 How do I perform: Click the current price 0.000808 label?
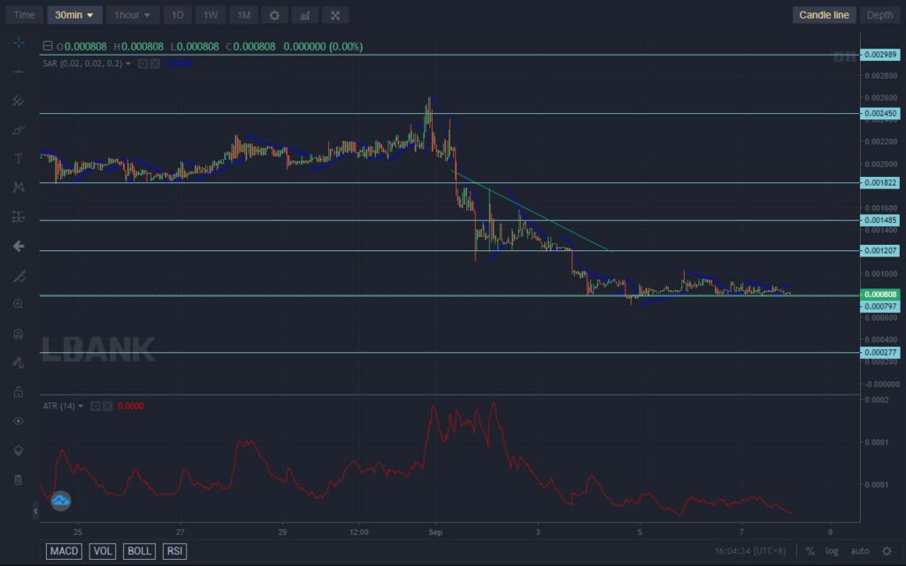pos(880,294)
